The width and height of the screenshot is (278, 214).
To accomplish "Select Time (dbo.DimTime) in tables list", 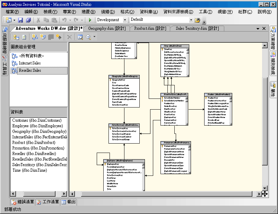I will pyautogui.click(x=30, y=170).
